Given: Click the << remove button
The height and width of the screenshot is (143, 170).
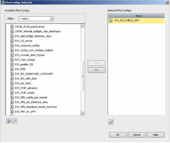Looking at the screenshot, I should click(96, 70).
